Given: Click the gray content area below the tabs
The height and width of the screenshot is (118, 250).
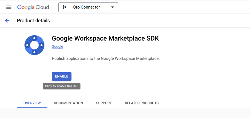Looking at the screenshot, I should [x=124, y=113].
